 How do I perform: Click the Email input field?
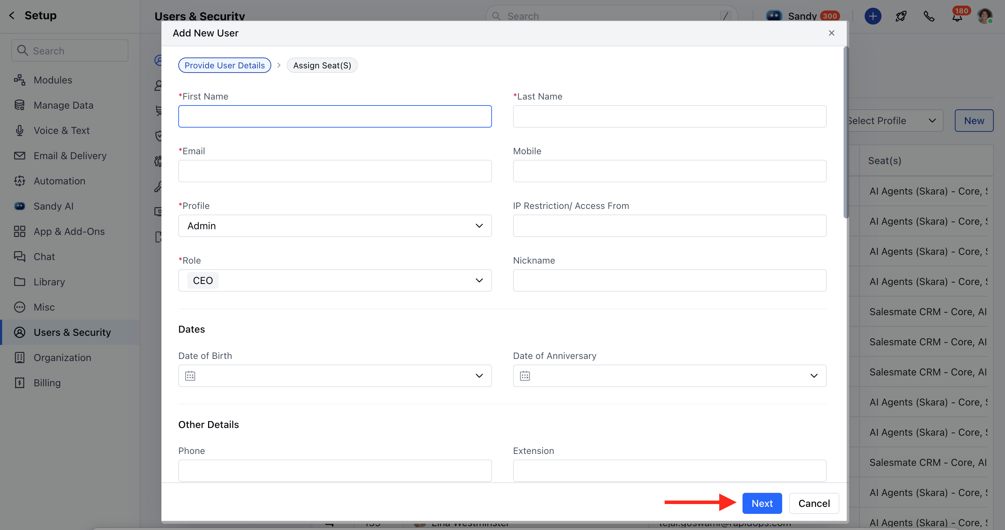335,171
